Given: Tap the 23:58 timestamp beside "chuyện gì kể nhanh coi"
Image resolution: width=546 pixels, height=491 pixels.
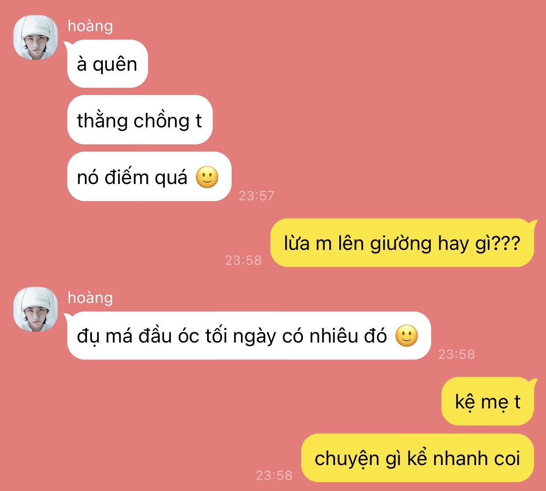Looking at the screenshot, I should 274,475.
